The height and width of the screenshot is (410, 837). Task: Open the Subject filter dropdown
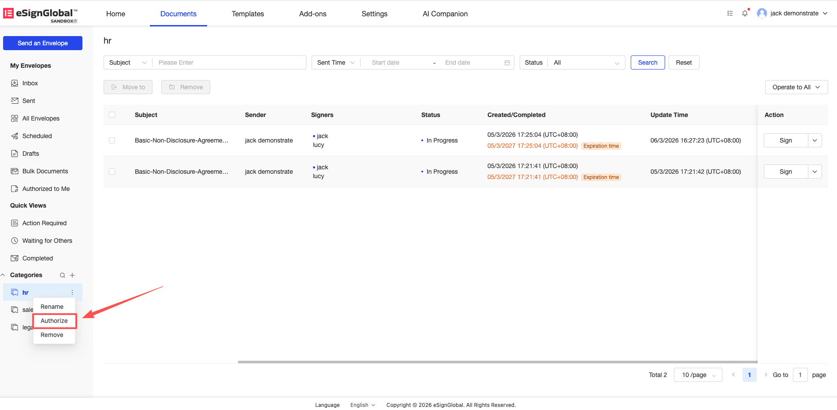128,62
